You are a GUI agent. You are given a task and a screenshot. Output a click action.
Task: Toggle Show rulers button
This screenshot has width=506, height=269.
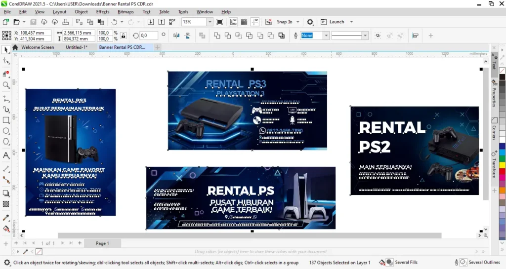233,22
